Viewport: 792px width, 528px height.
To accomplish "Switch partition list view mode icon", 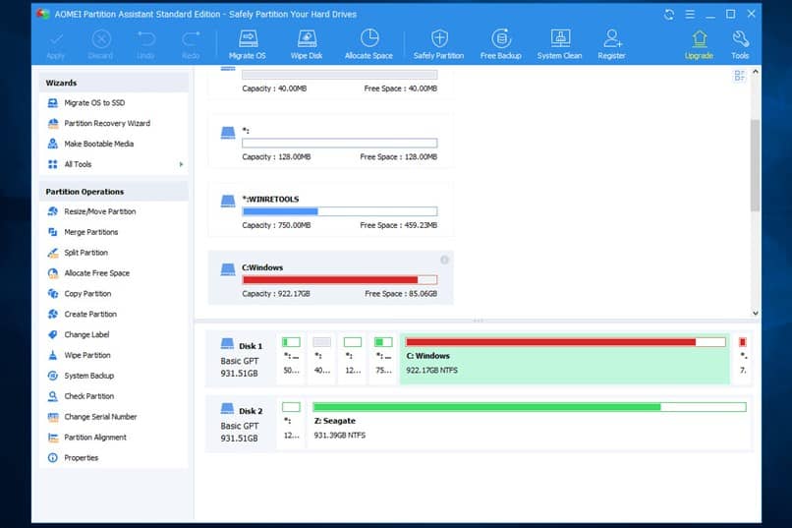I will 740,76.
